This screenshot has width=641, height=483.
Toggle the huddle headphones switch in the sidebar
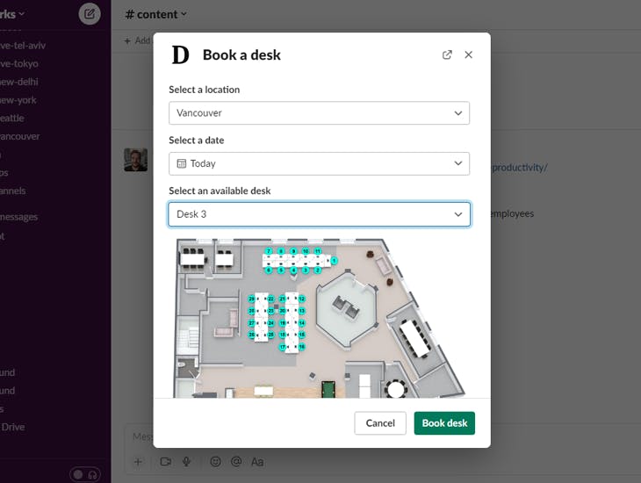(x=85, y=474)
